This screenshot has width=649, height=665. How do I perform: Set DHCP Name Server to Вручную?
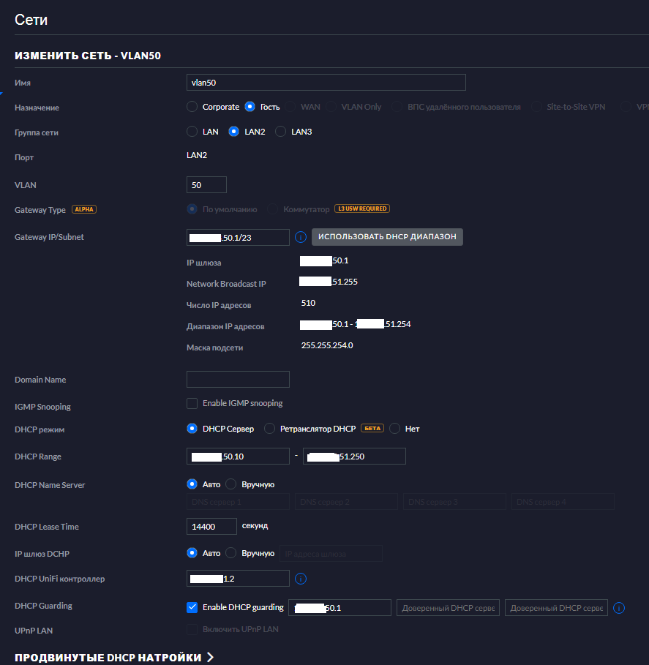point(231,484)
